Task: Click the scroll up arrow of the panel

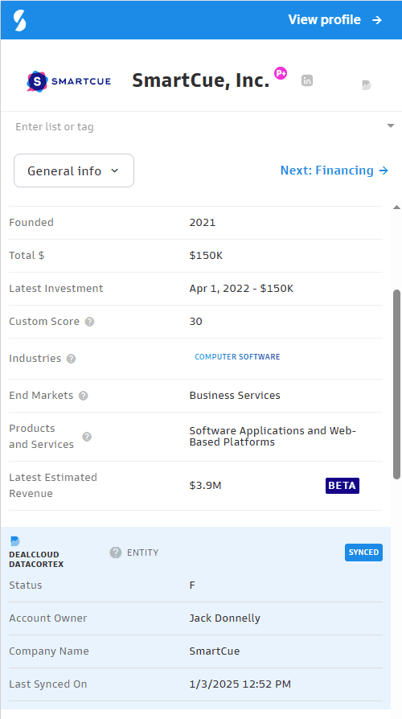Action: [x=396, y=207]
